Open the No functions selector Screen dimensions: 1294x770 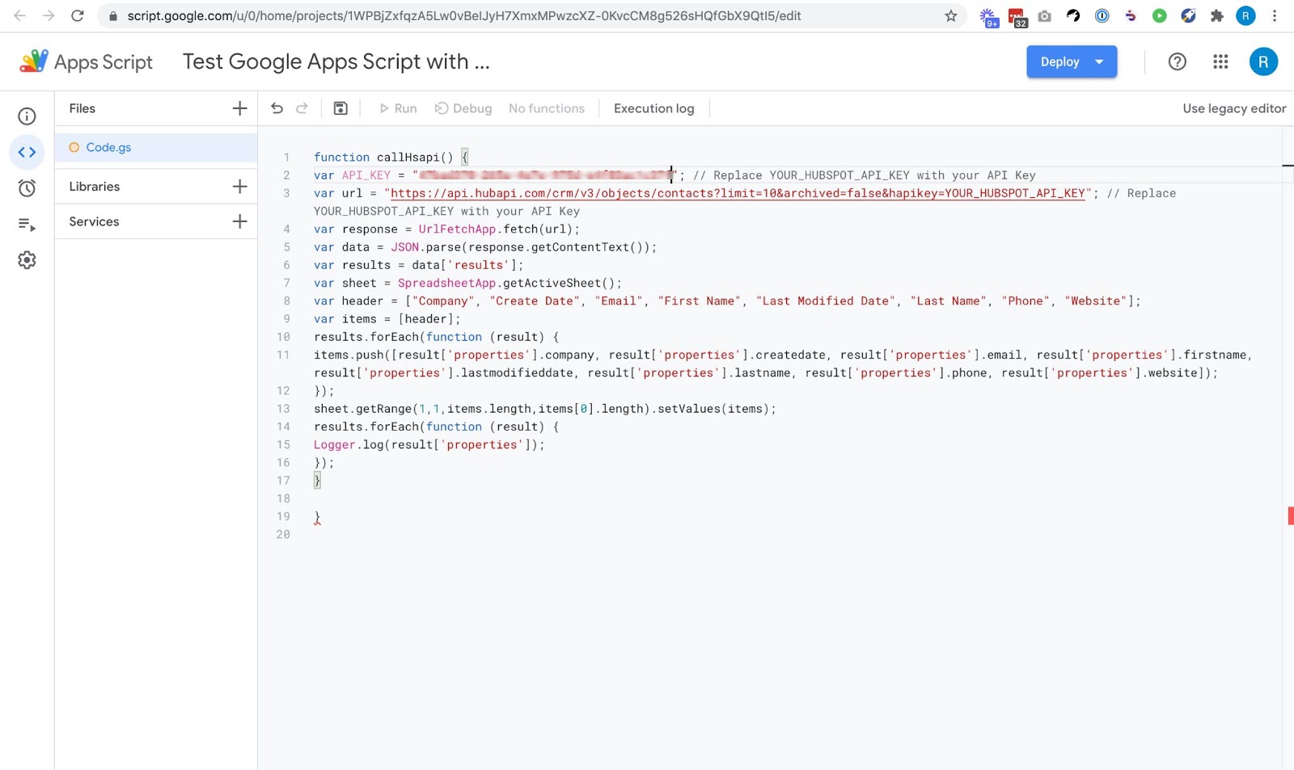tap(547, 108)
